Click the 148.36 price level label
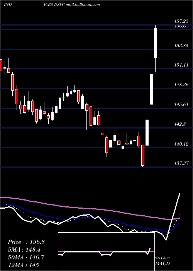 (181, 85)
